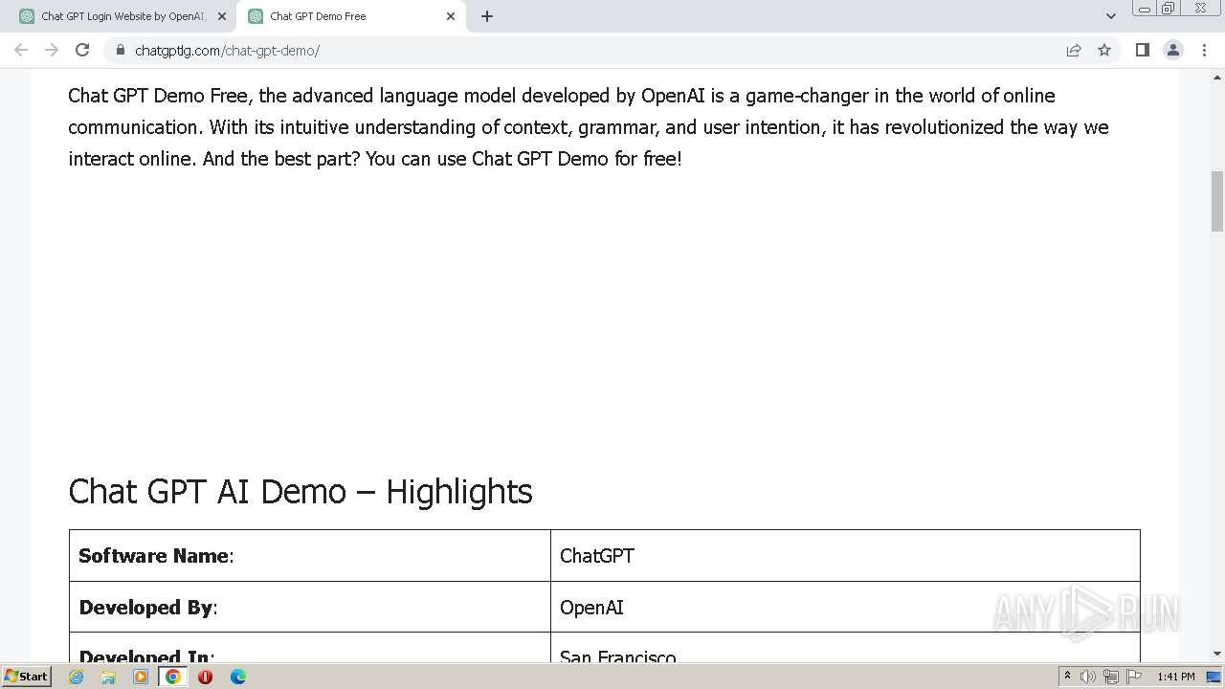1225x689 pixels.
Task: Click the scrollbar down arrow
Action: point(1217,654)
